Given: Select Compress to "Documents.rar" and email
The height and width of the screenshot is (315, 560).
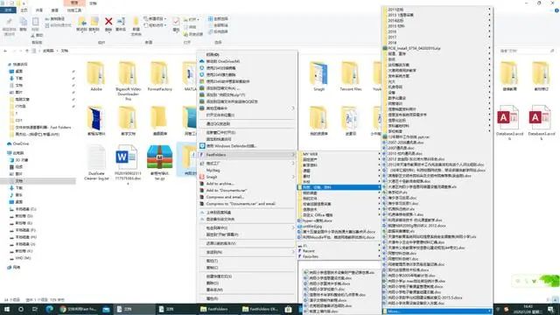Looking at the screenshot, I should pyautogui.click(x=247, y=204).
